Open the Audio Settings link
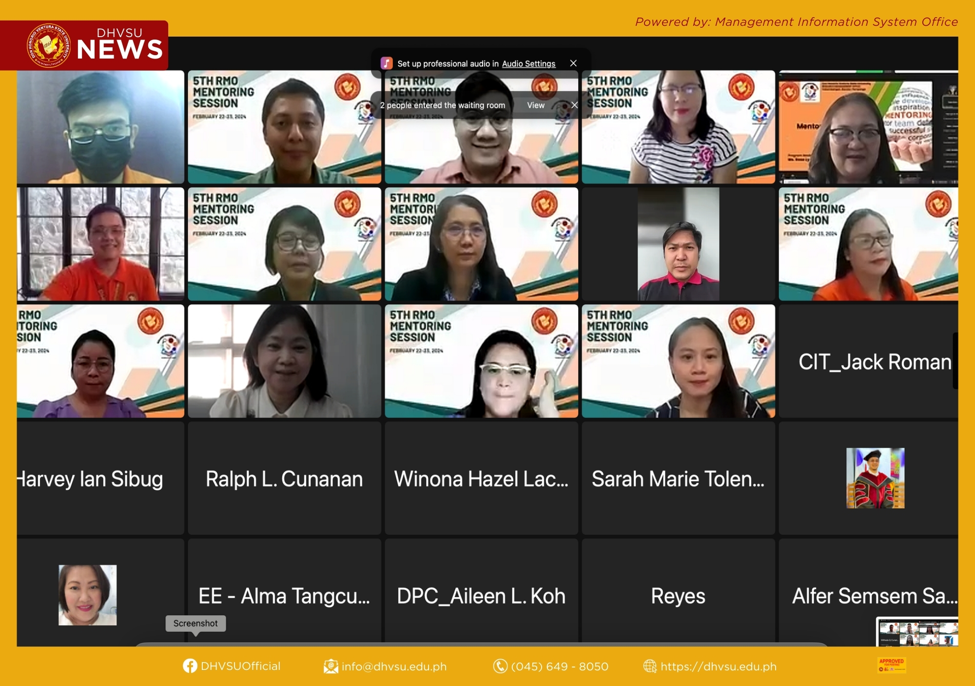Screen dimensions: 975x686 coord(528,64)
